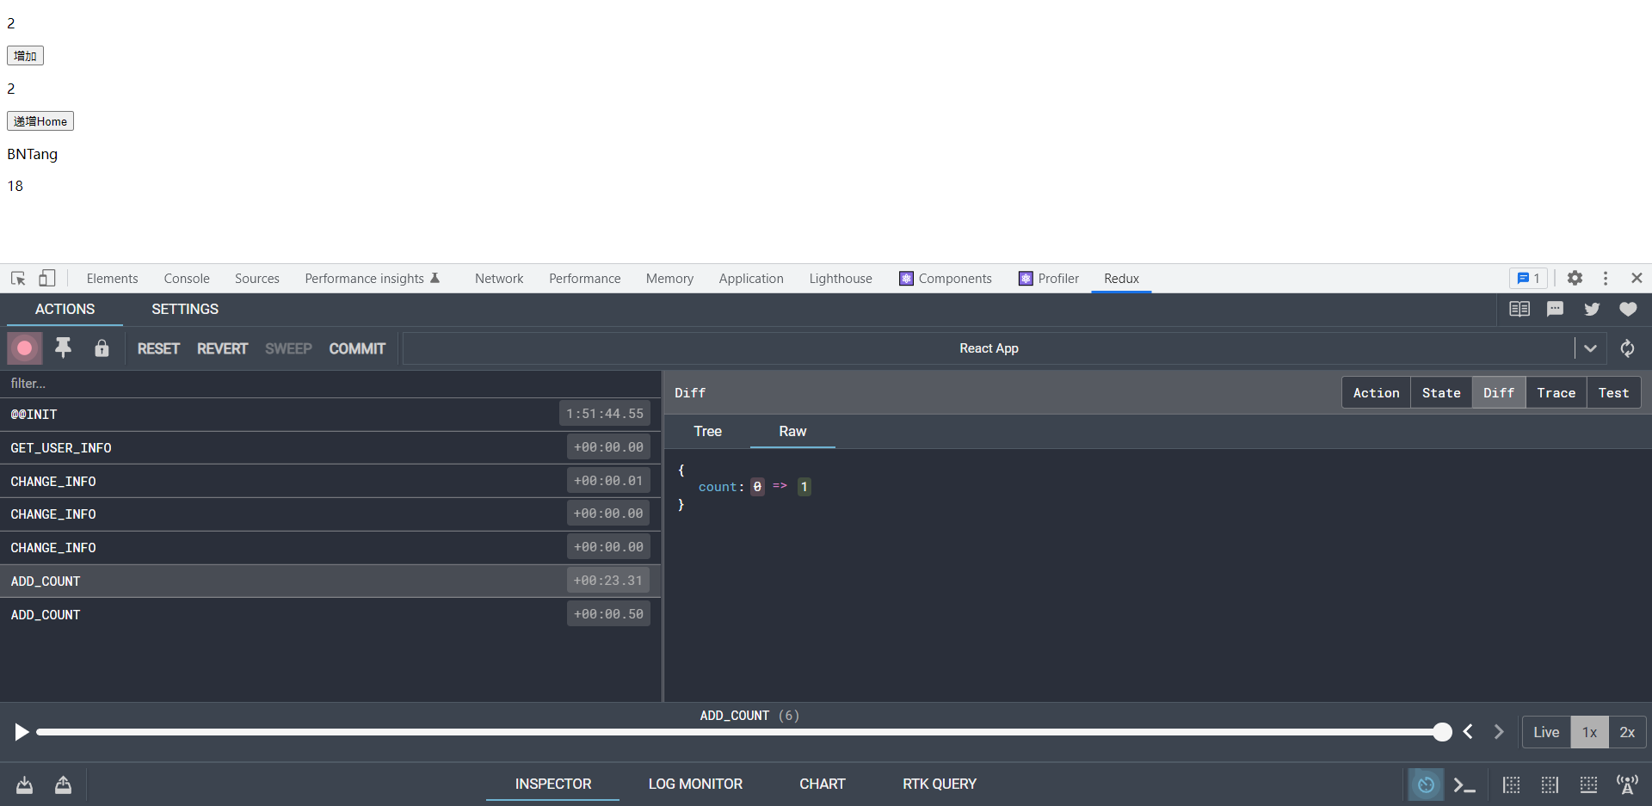Open the CHART monitor

pyautogui.click(x=822, y=784)
